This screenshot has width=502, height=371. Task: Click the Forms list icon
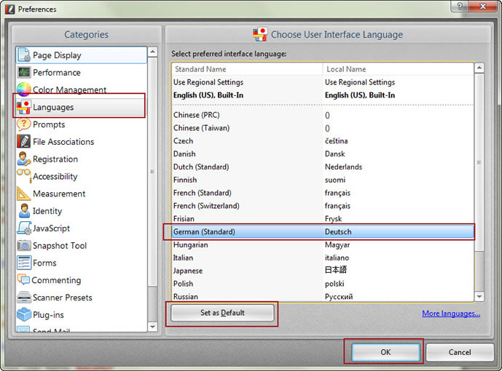point(24,263)
